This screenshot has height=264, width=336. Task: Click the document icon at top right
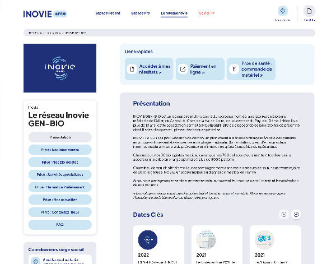(309, 11)
